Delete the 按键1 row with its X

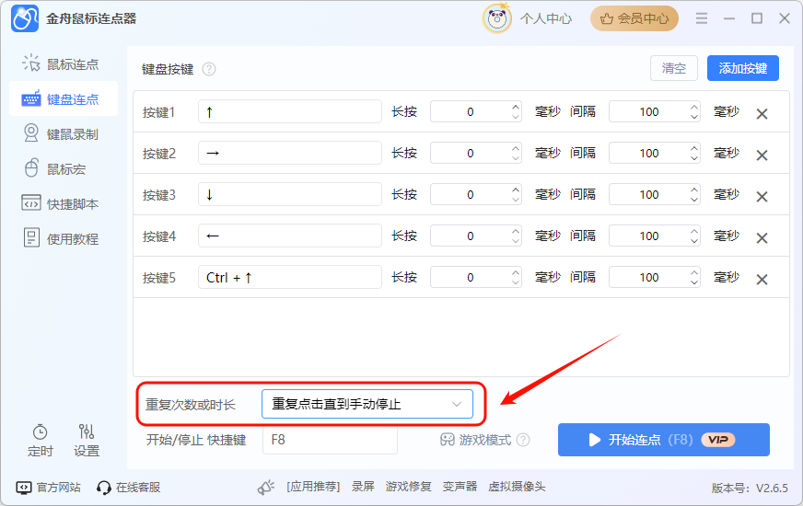coord(762,113)
